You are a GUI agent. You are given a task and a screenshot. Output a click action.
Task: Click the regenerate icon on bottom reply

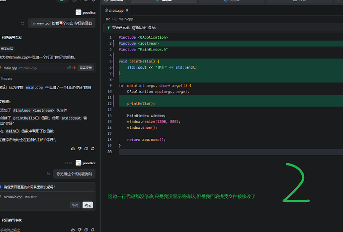[x=93, y=230]
